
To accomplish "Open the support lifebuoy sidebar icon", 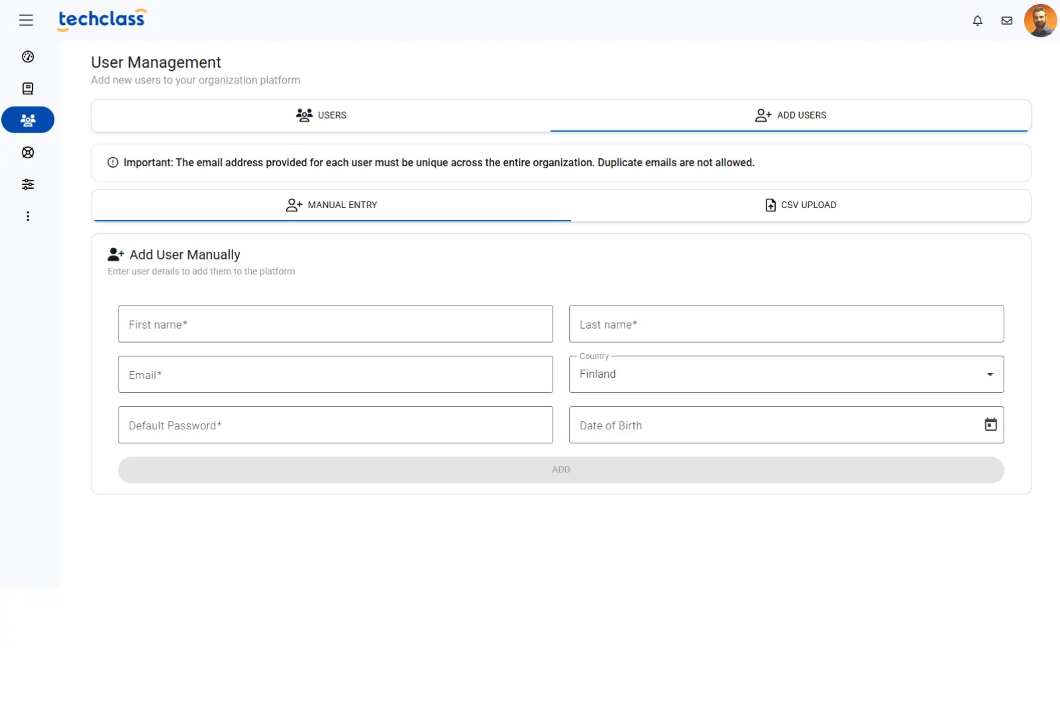I will 28,152.
